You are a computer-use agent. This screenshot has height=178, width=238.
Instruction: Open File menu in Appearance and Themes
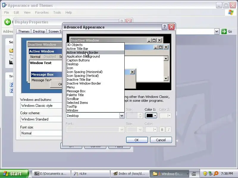(x=7, y=12)
